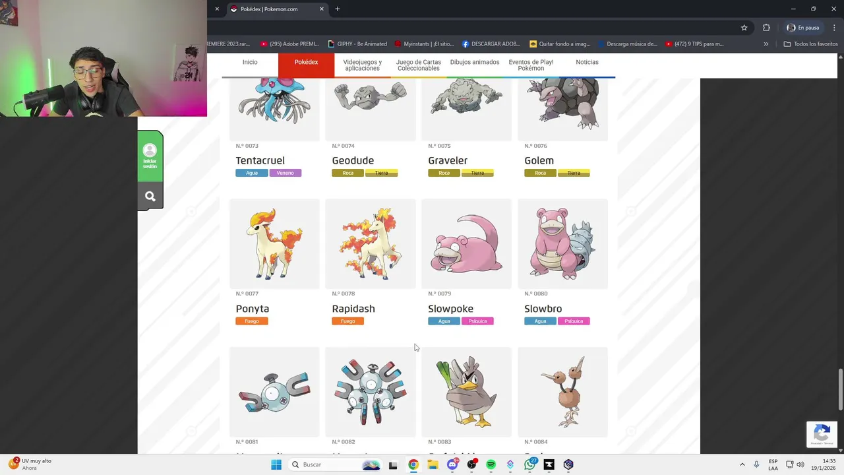Open Slowbro's picture card
Screen dimensions: 844x475
point(563,243)
